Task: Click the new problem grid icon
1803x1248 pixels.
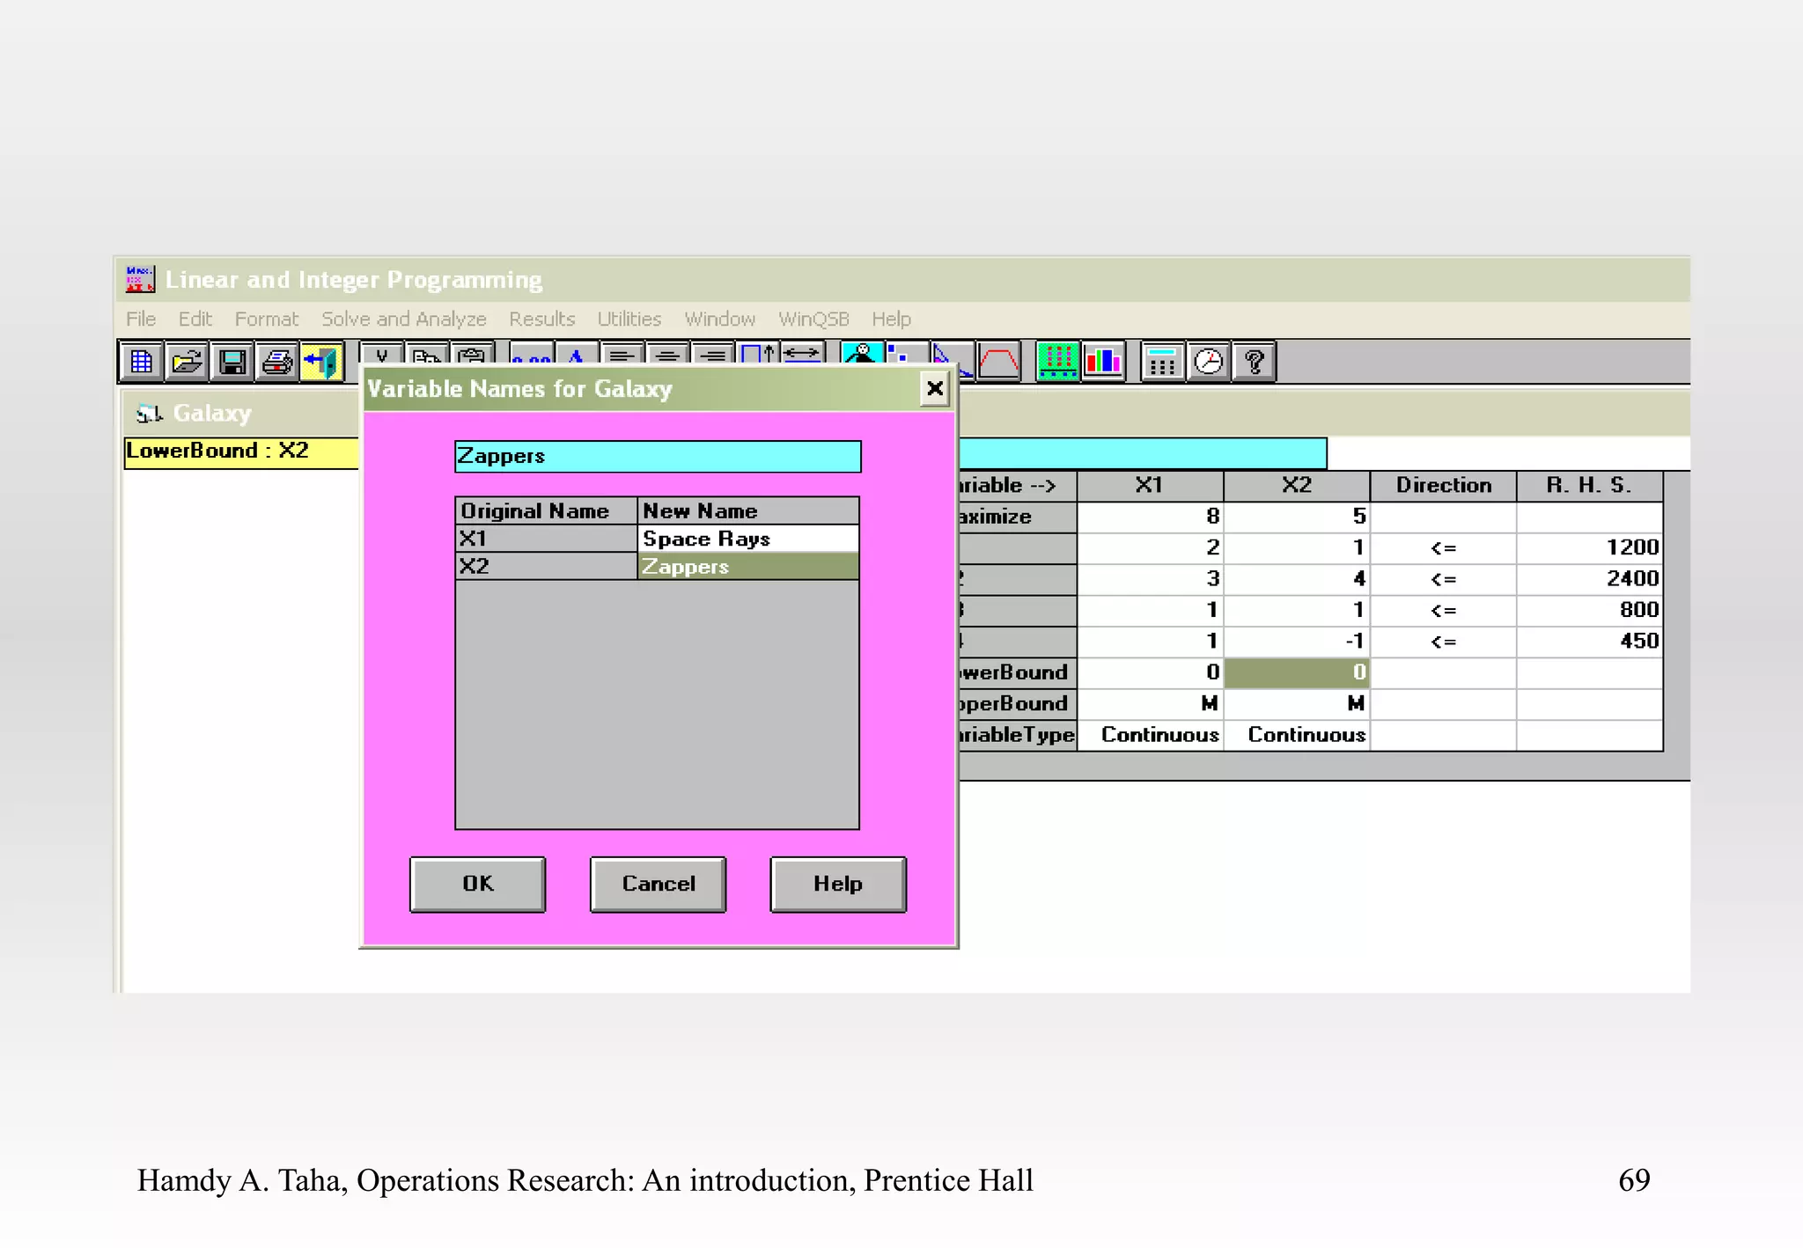Action: tap(141, 362)
